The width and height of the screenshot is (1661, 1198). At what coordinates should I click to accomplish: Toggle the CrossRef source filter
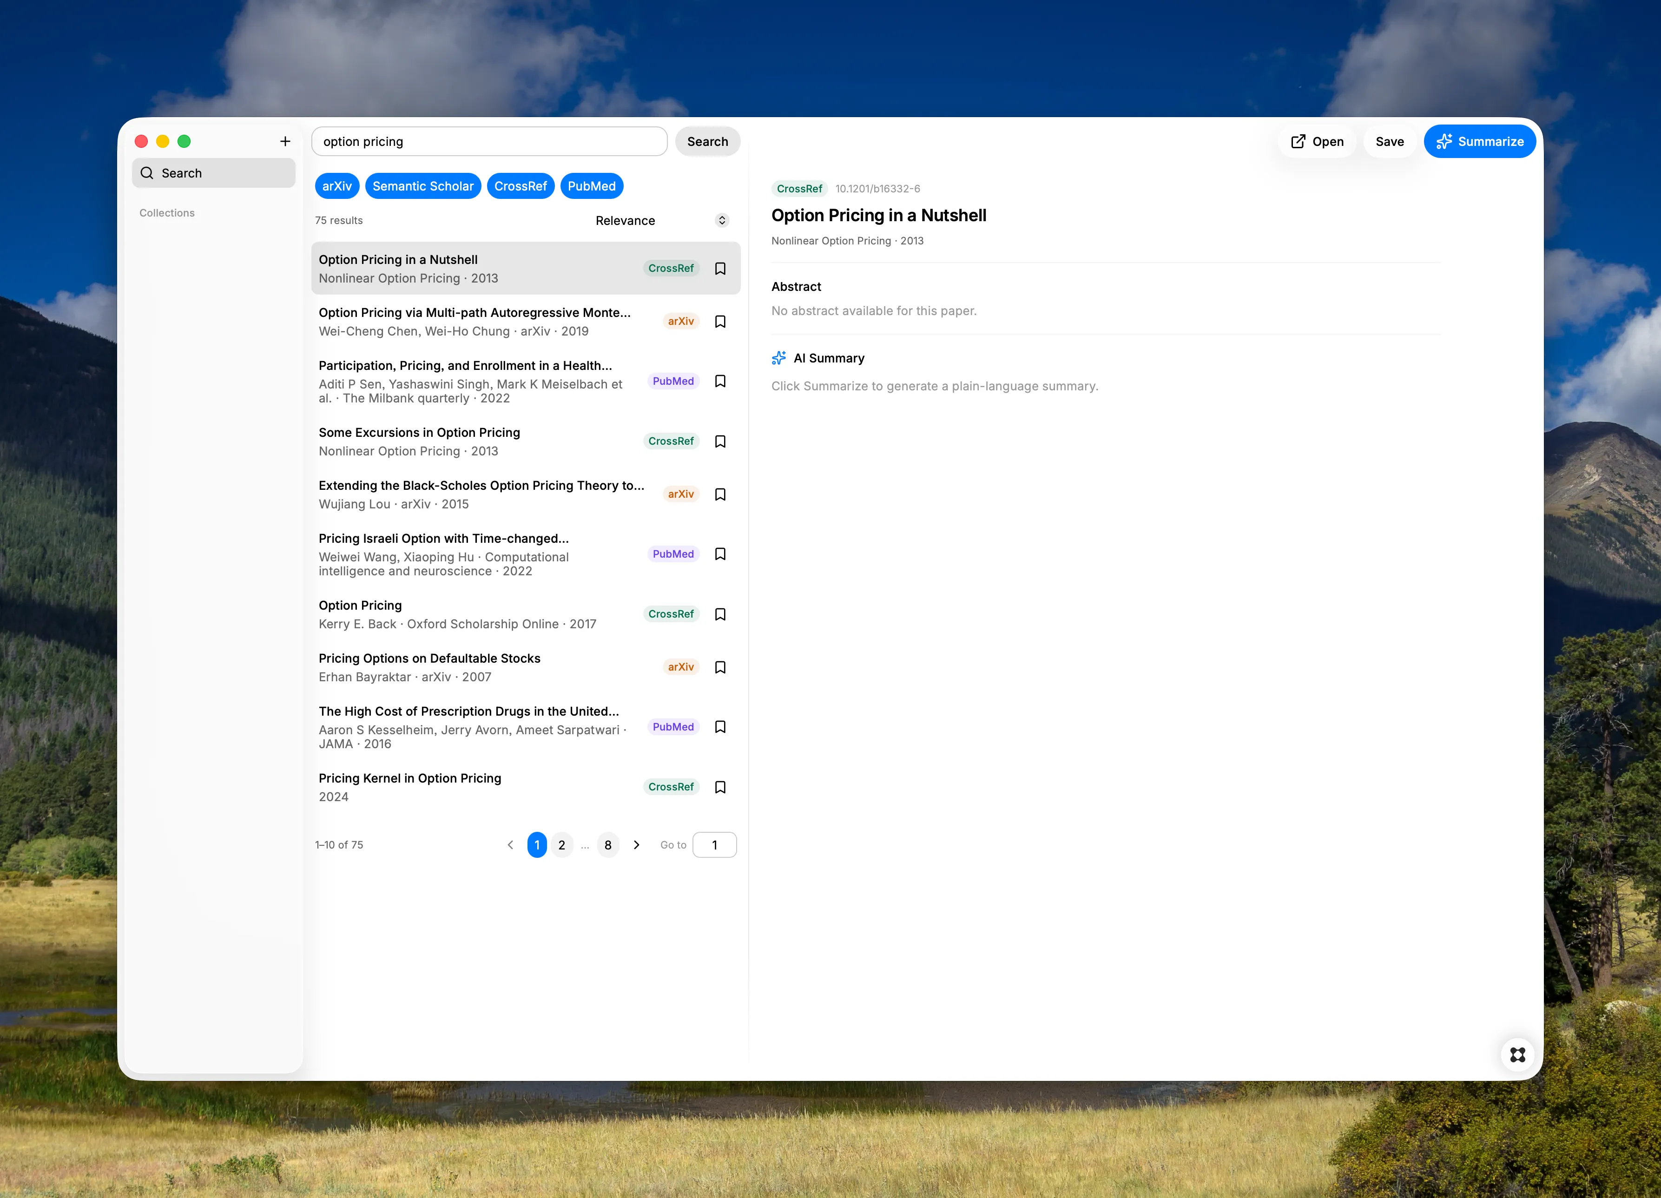click(520, 186)
